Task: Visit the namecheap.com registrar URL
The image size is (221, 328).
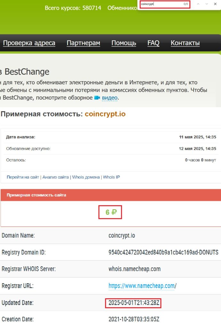Action: tap(141, 286)
